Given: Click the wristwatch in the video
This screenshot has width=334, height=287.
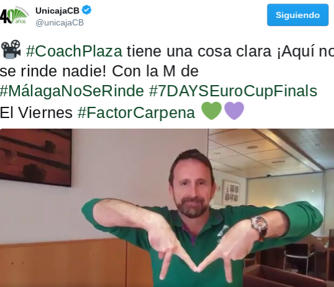Looking at the screenshot, I should point(259,227).
